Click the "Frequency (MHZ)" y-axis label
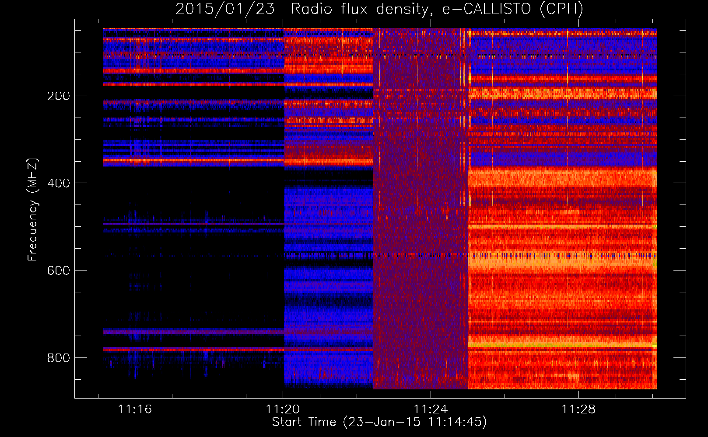Image resolution: width=708 pixels, height=437 pixels. [33, 209]
